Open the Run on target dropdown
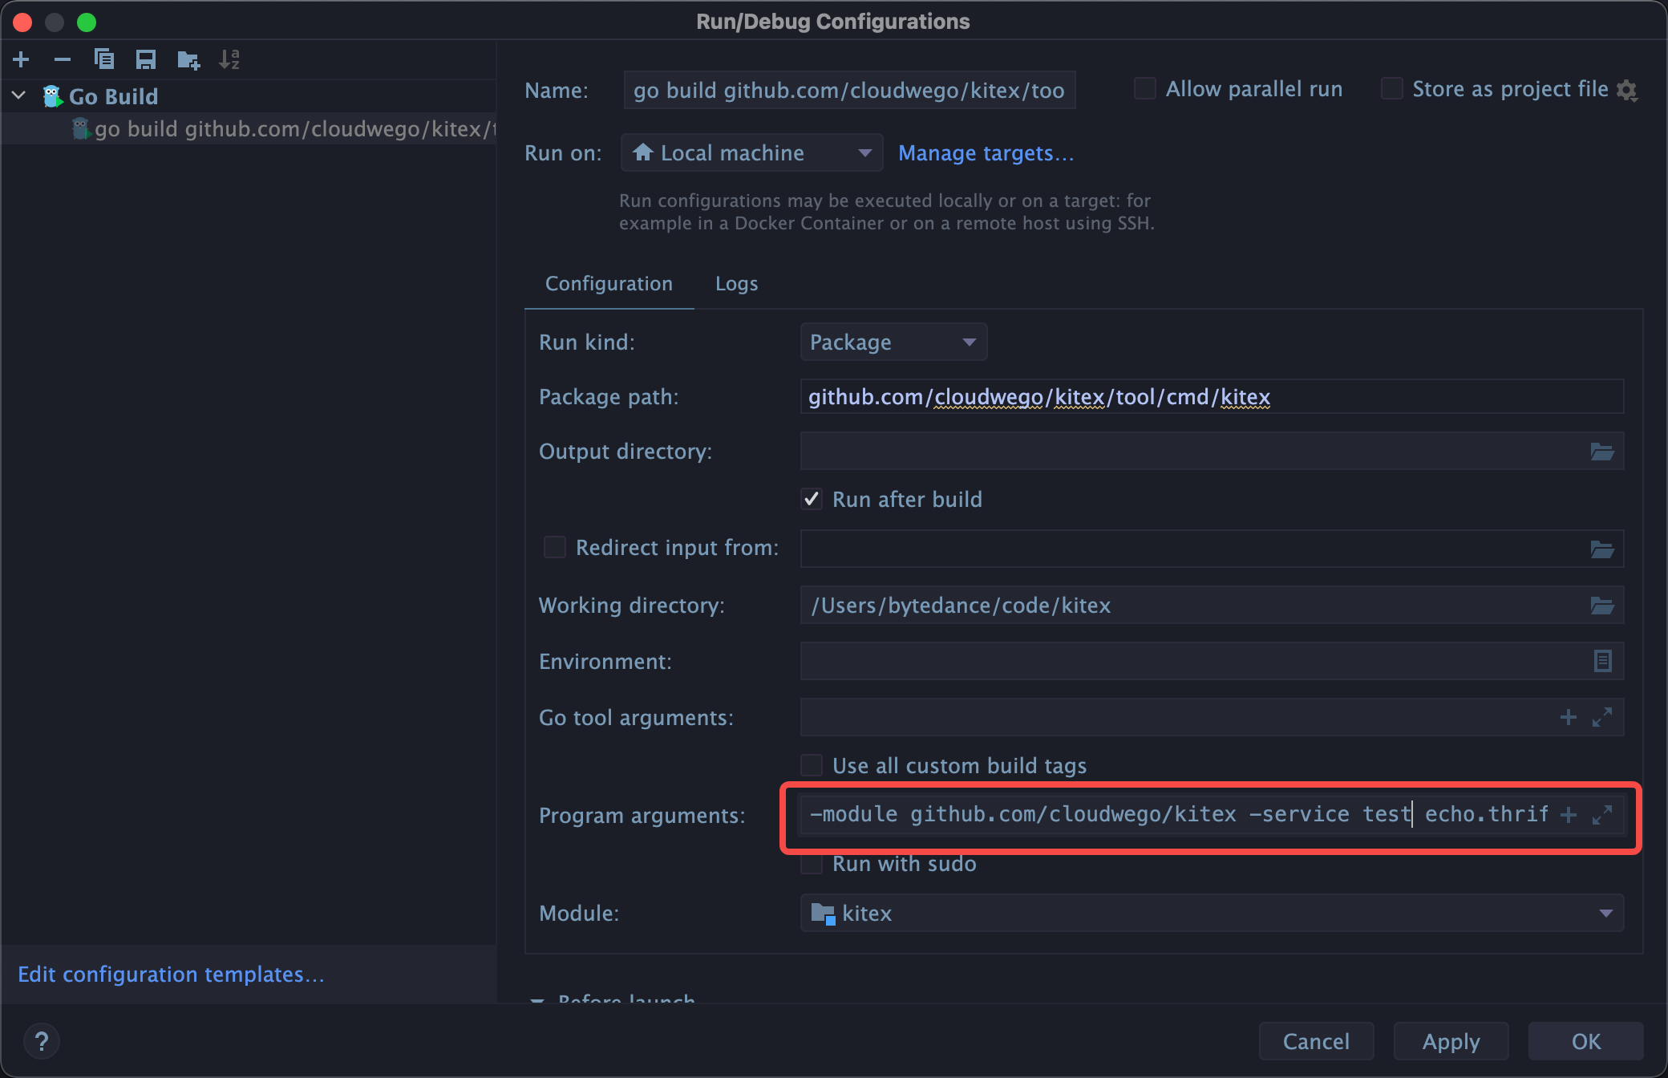 click(864, 152)
